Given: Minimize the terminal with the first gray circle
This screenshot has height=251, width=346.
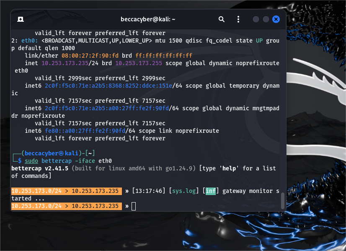Looking at the screenshot, I should coord(256,19).
